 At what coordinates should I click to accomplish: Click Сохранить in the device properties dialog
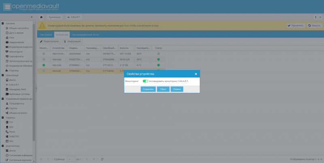(148, 89)
